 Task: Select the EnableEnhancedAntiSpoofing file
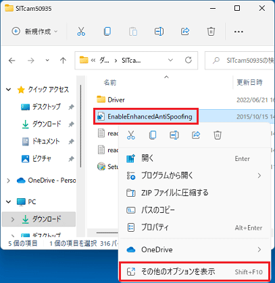point(145,117)
